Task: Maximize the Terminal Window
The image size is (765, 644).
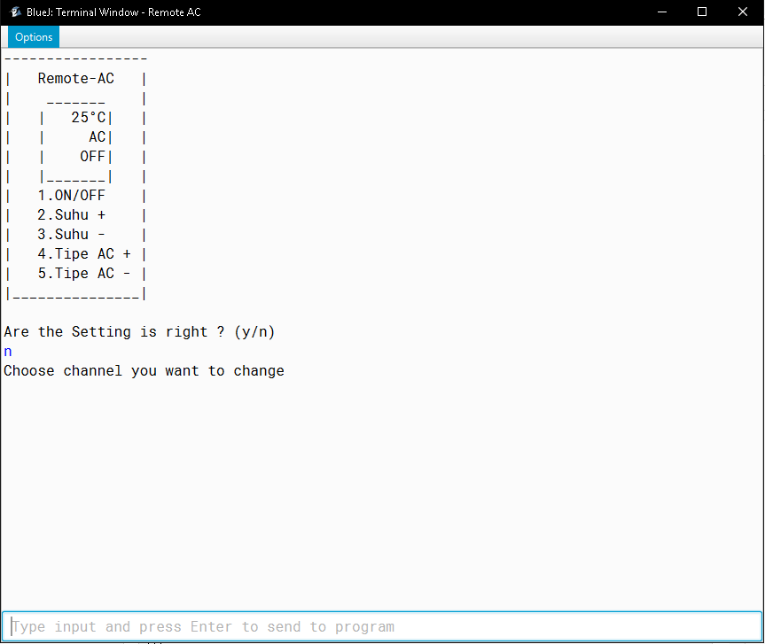Action: [x=702, y=12]
